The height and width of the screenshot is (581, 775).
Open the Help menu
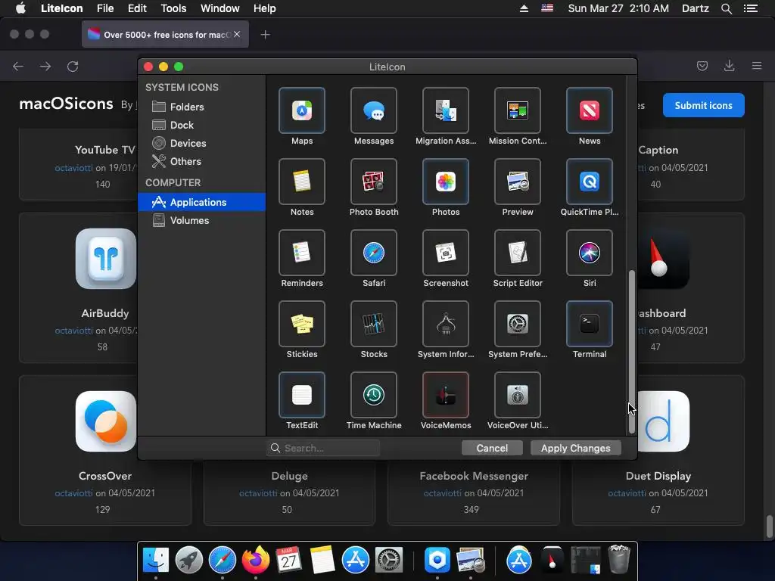[x=264, y=8]
